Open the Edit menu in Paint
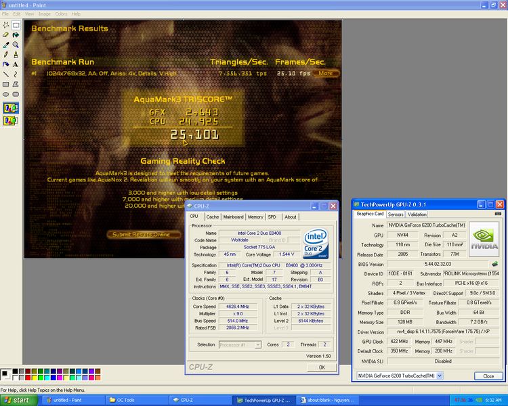This screenshot has height=406, width=508. pos(16,14)
